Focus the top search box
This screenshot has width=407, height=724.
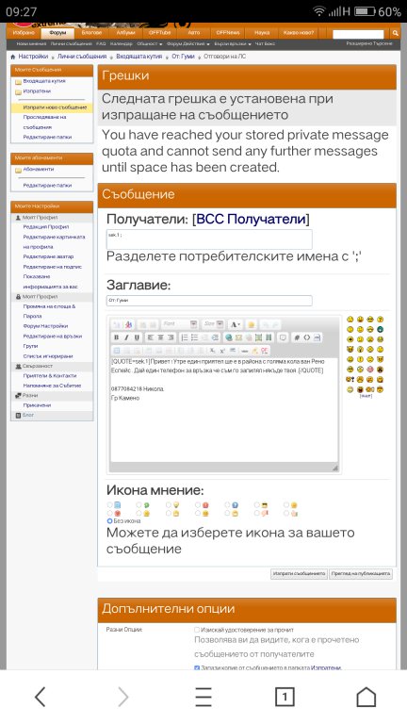click(358, 34)
